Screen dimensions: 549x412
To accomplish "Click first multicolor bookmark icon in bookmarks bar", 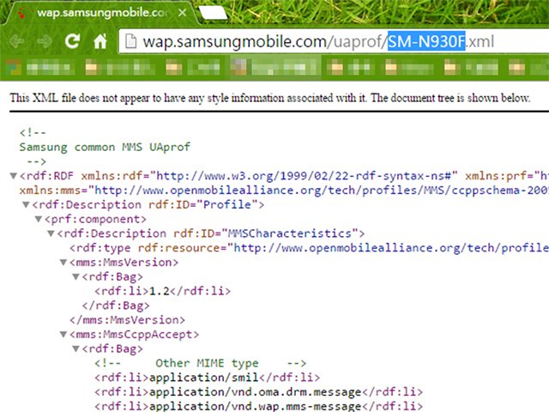I will coord(13,67).
